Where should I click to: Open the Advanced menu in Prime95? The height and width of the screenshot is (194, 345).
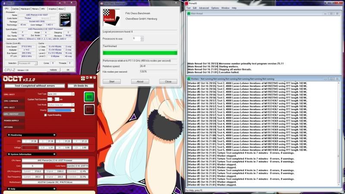[x=204, y=8]
